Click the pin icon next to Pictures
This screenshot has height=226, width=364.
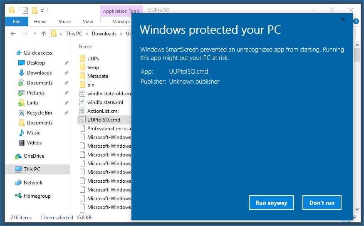pyautogui.click(x=67, y=93)
